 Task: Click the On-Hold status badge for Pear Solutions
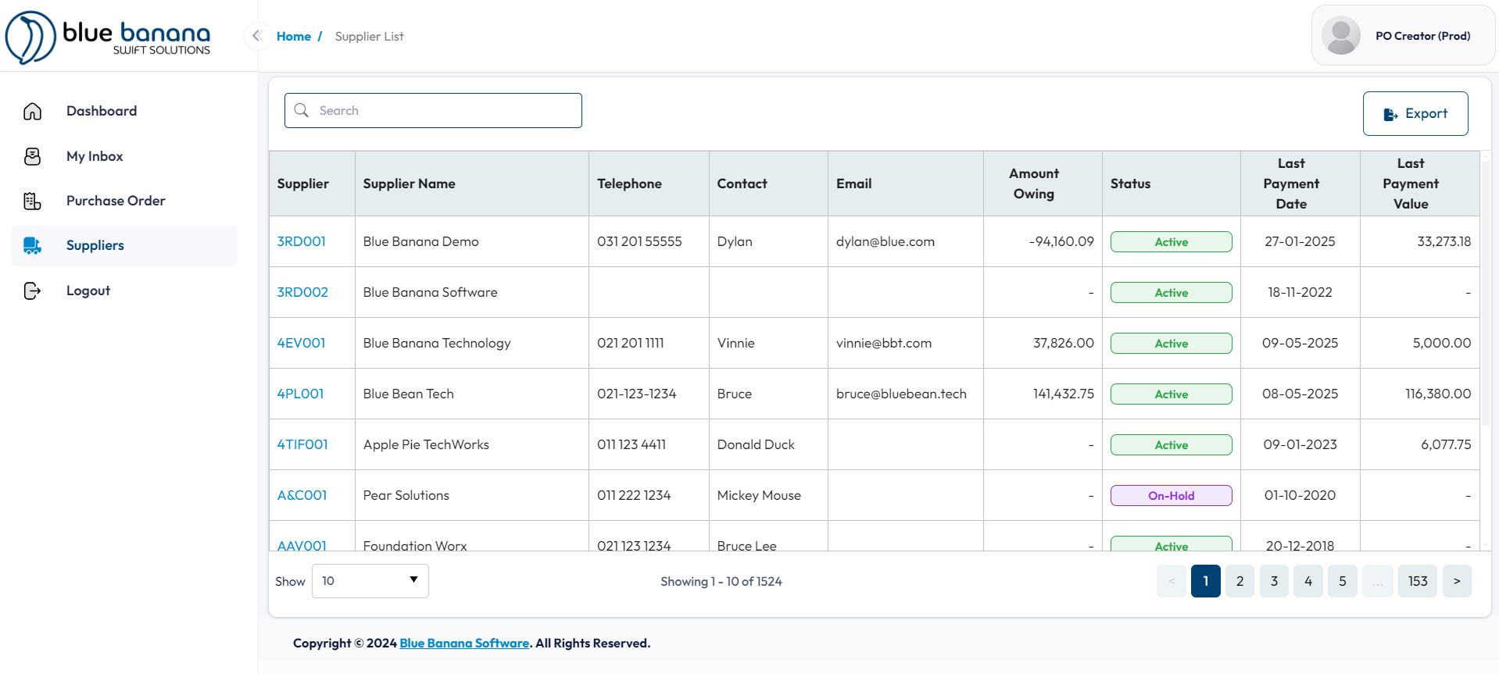1172,495
